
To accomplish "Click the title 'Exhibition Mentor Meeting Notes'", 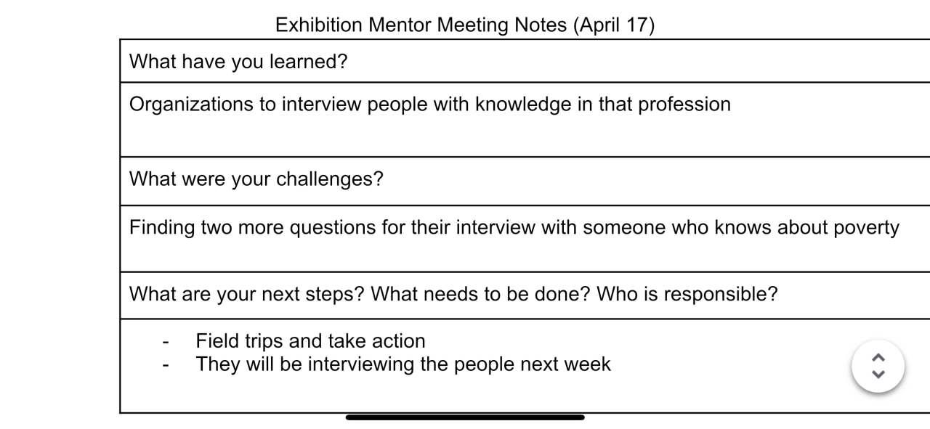I will click(x=423, y=25).
